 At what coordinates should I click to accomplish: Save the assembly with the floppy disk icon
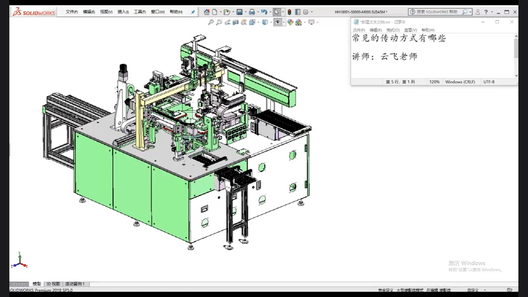(240, 12)
